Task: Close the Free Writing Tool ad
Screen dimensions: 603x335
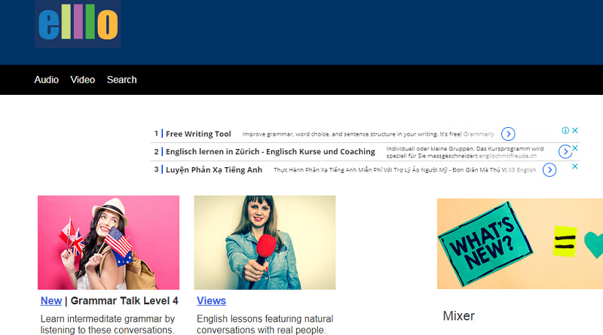Action: tap(575, 130)
